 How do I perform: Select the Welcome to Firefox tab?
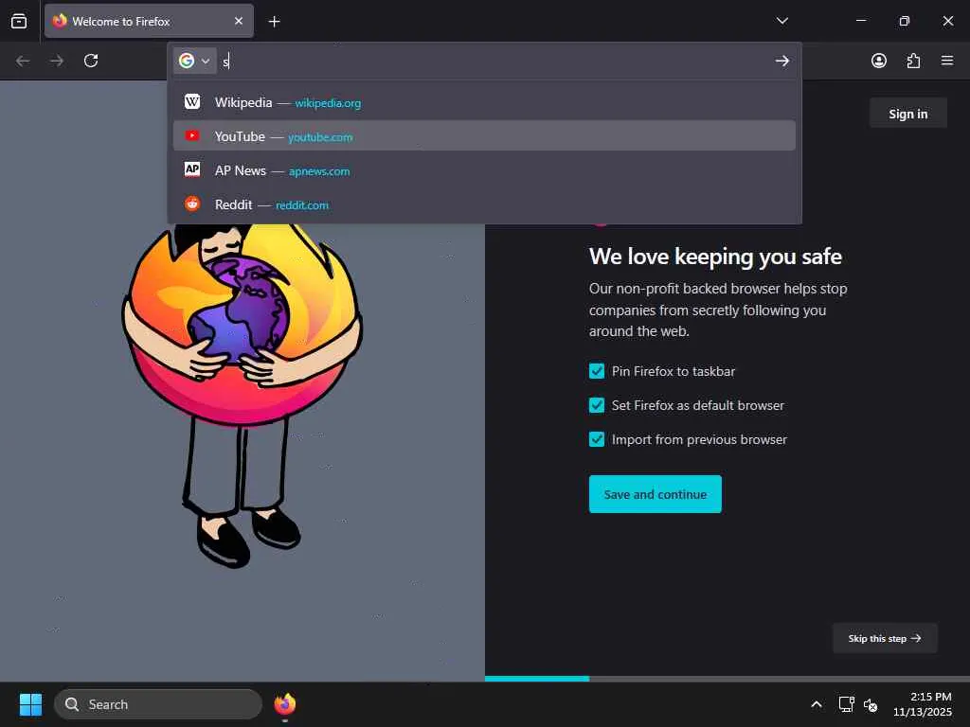click(149, 21)
